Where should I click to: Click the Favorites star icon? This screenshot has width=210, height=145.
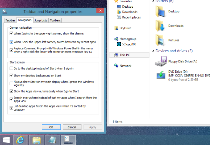(116, 1)
